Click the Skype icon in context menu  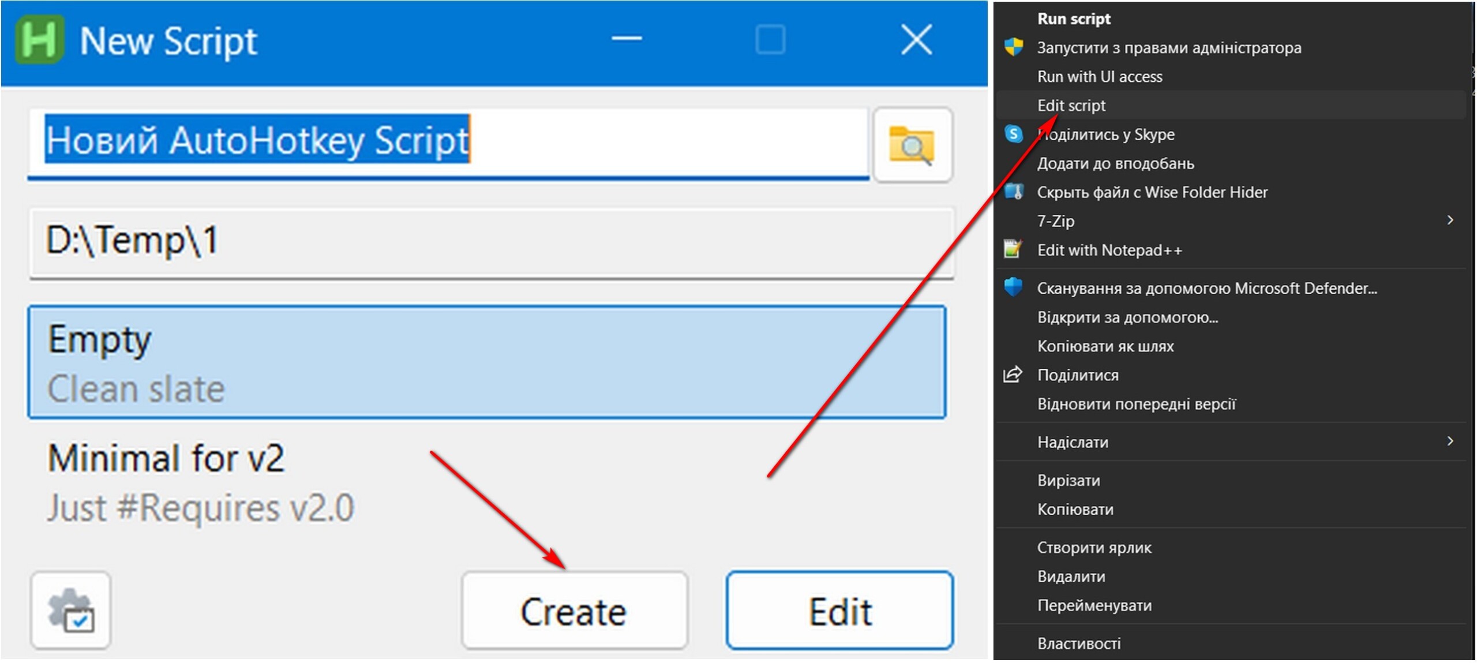coord(1014,134)
